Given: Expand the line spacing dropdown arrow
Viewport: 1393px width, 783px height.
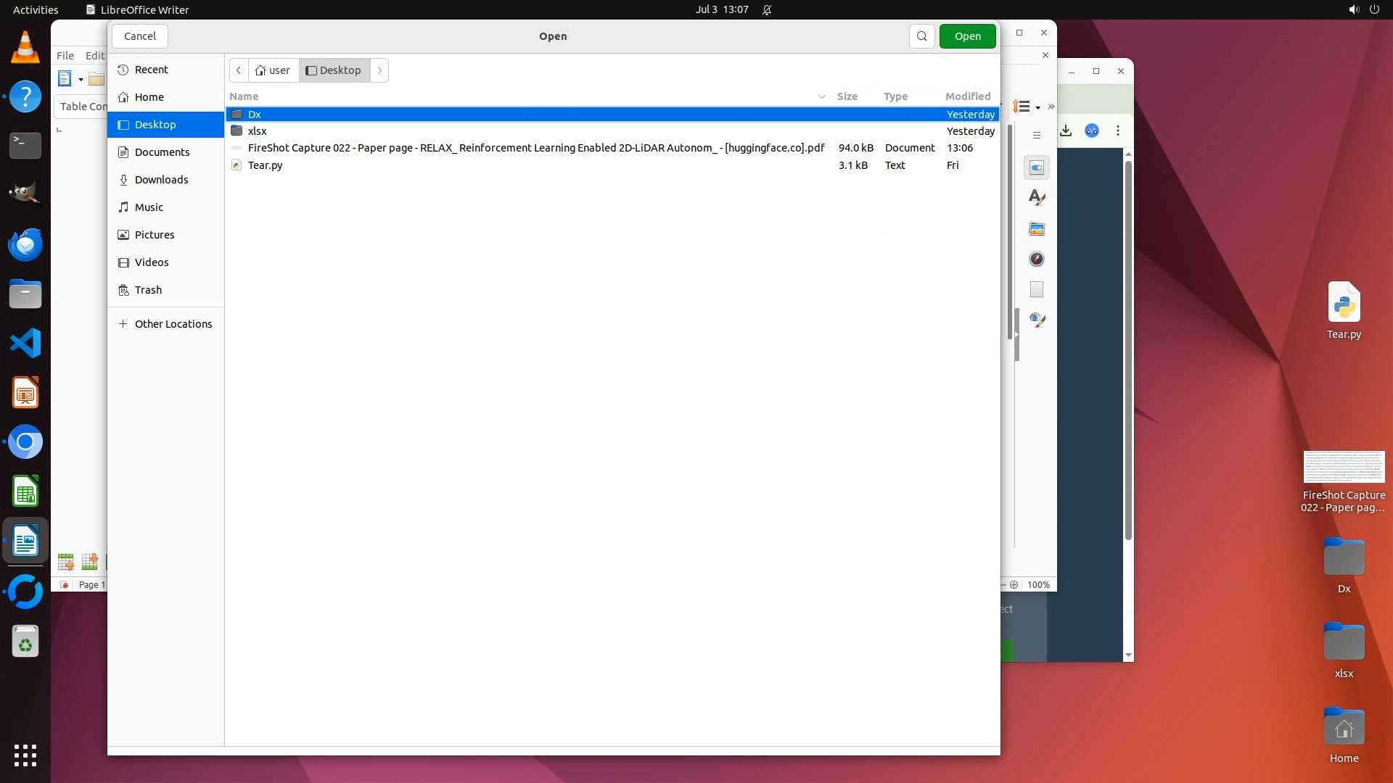Looking at the screenshot, I should (x=1038, y=108).
